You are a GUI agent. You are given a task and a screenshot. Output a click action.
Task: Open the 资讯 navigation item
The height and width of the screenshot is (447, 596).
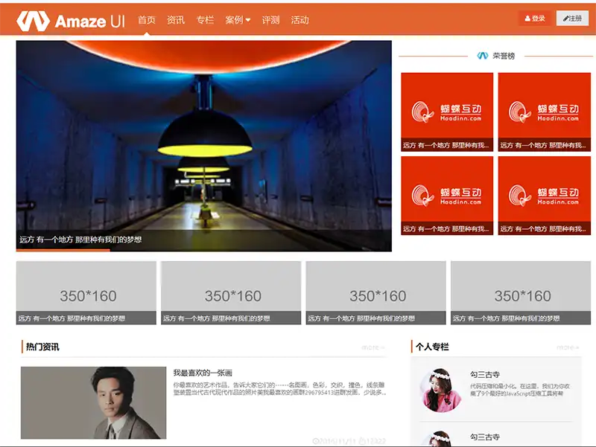coord(176,20)
